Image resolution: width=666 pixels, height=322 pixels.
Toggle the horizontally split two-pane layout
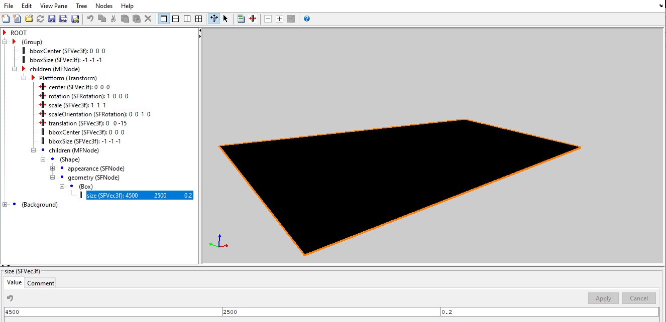coord(175,19)
